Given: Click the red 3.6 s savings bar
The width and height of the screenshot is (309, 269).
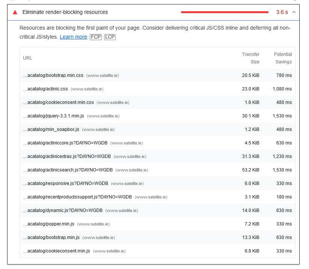Looking at the screenshot, I should [224, 12].
